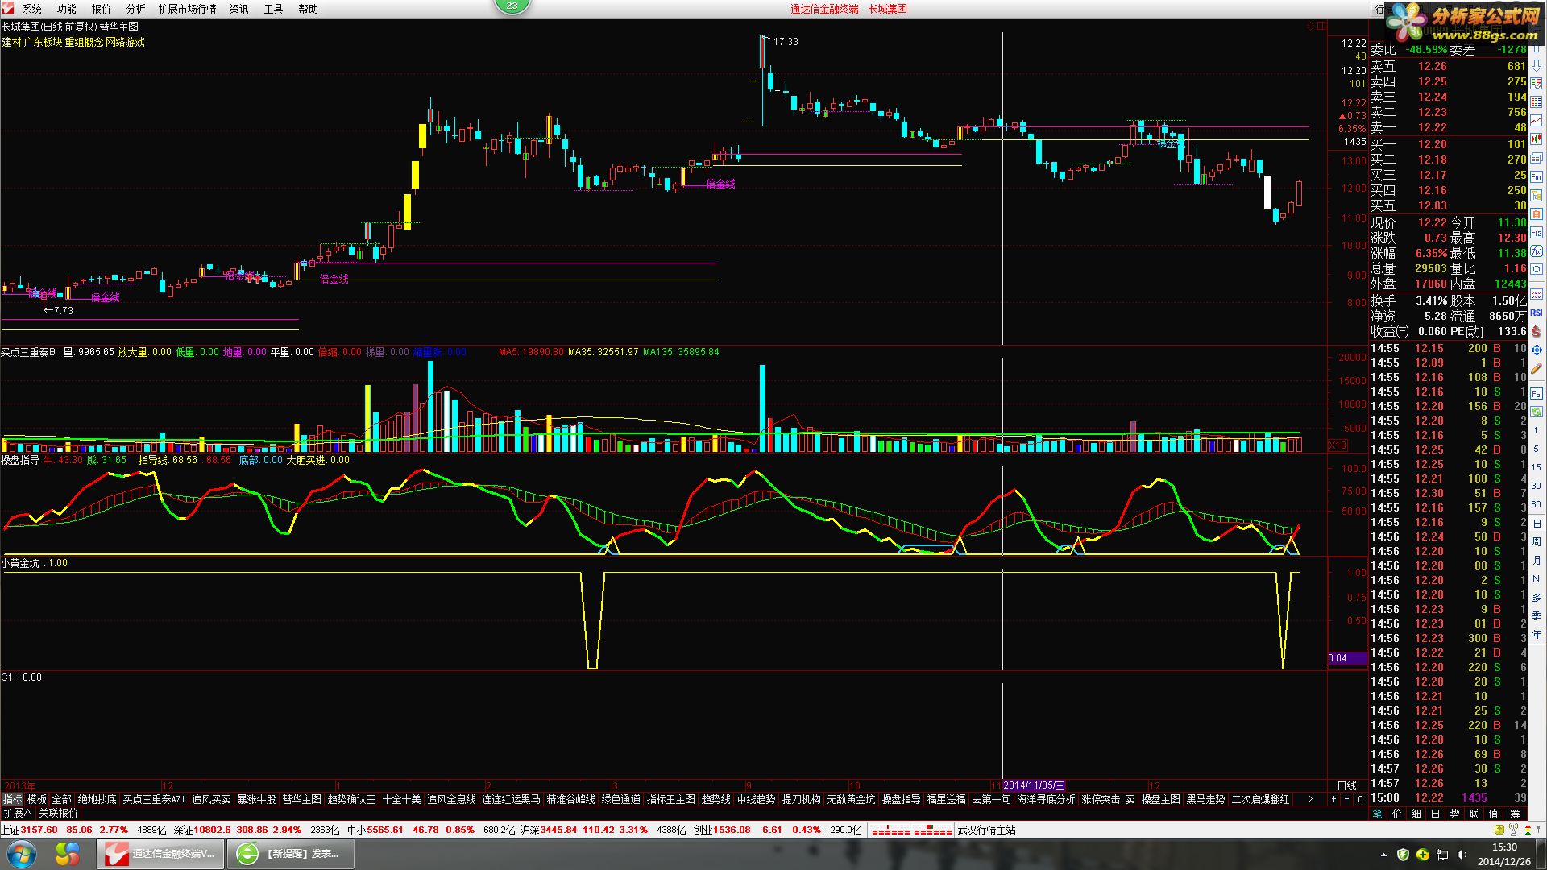Click the circle O icon in sidebar
This screenshot has height=870, width=1547.
click(x=1537, y=269)
